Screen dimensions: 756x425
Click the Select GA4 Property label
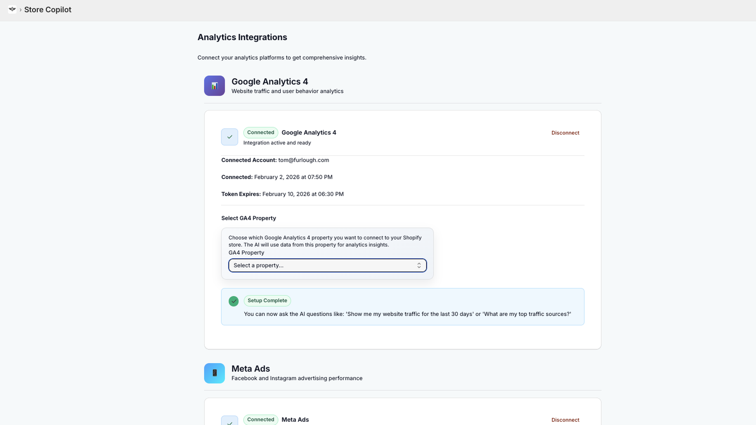248,218
